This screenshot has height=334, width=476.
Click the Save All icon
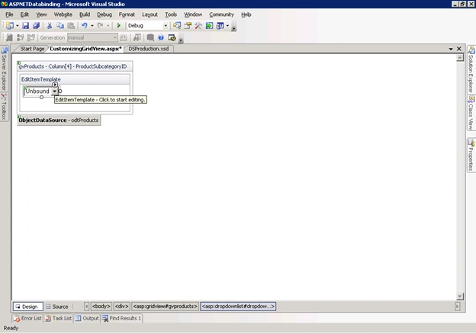36,26
